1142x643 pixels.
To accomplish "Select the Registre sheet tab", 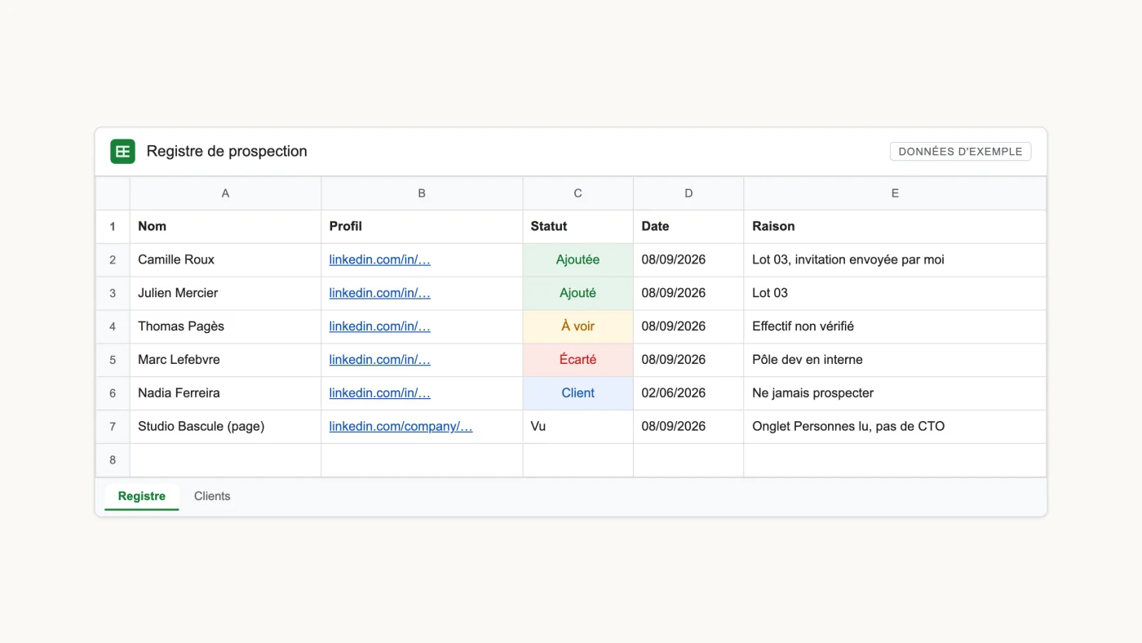I will [x=142, y=496].
